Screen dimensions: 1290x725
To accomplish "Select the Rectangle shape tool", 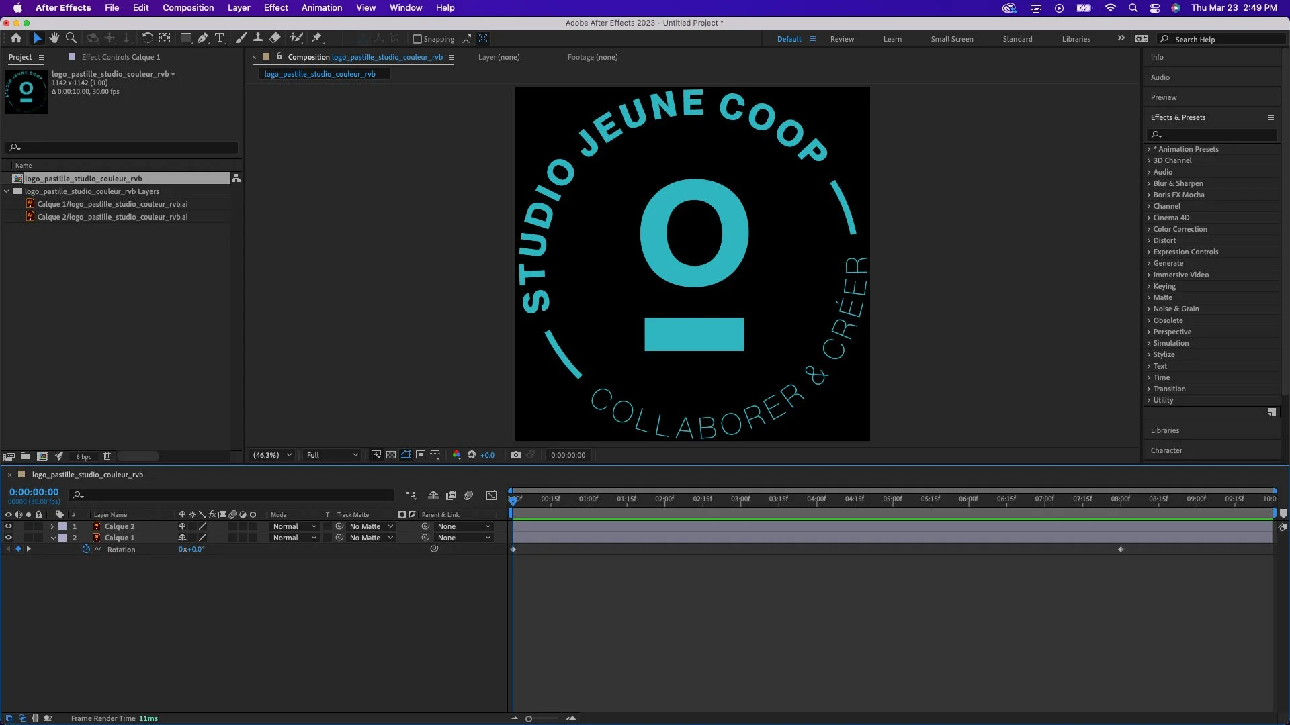I will 186,38.
